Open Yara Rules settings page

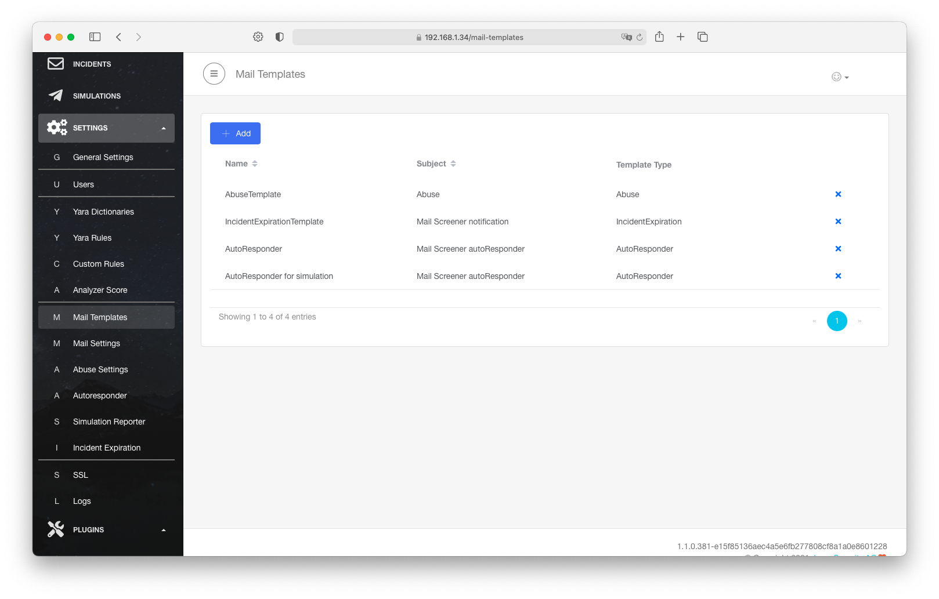click(x=92, y=238)
